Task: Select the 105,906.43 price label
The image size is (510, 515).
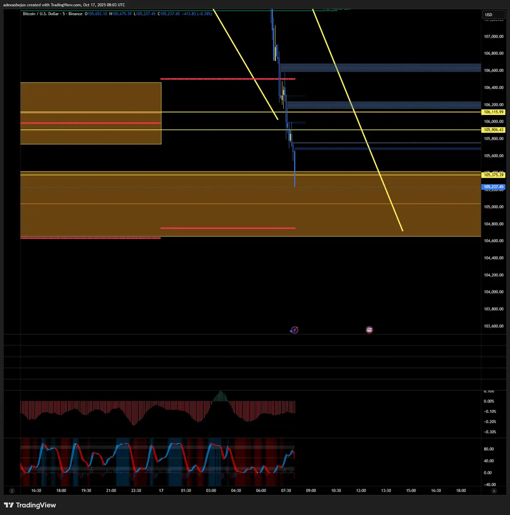Action: click(494, 130)
